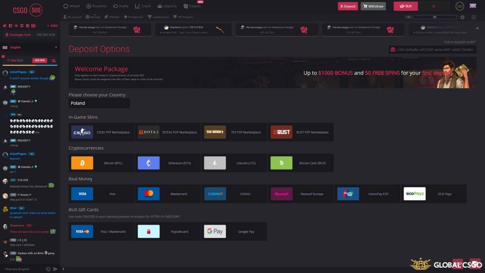The image size is (485, 273).
Task: Select the Mastercard logo
Action: pyautogui.click(x=149, y=194)
